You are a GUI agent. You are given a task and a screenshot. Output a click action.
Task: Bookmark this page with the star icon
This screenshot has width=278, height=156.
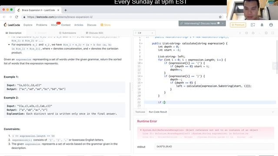tap(220, 17)
